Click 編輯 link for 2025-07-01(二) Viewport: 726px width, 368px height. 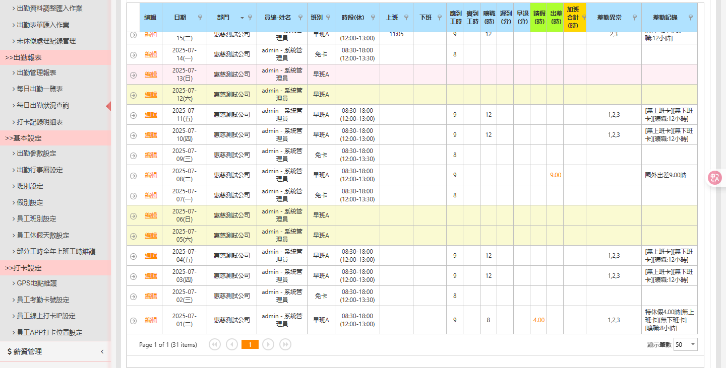click(x=151, y=320)
